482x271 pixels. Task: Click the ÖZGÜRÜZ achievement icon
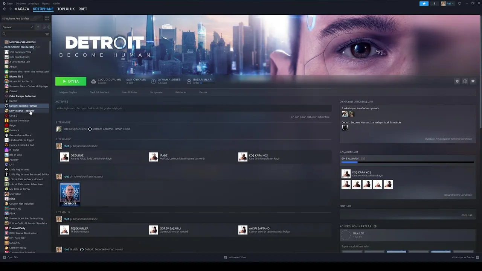[x=64, y=157]
